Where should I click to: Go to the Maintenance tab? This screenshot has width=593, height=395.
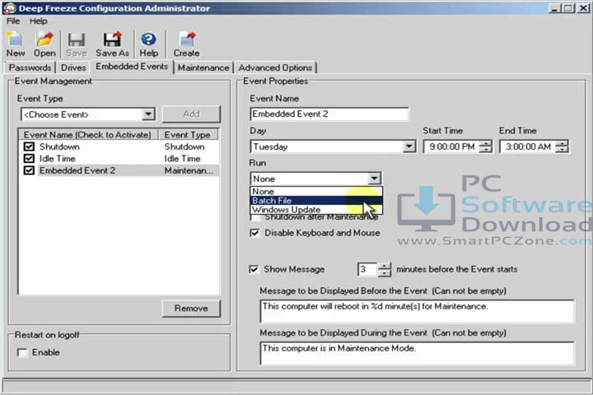(203, 67)
